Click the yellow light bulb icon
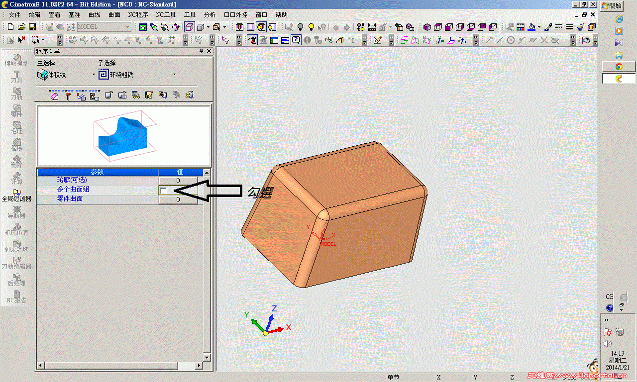 (x=311, y=27)
